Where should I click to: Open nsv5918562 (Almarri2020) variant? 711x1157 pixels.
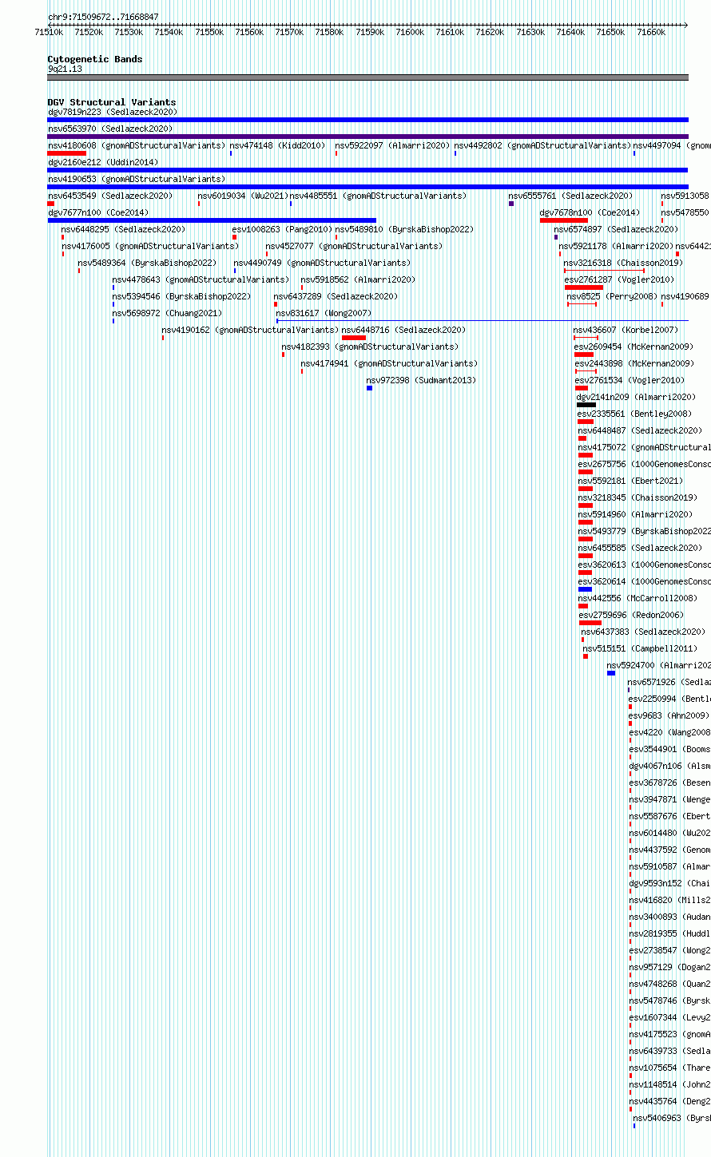(358, 279)
